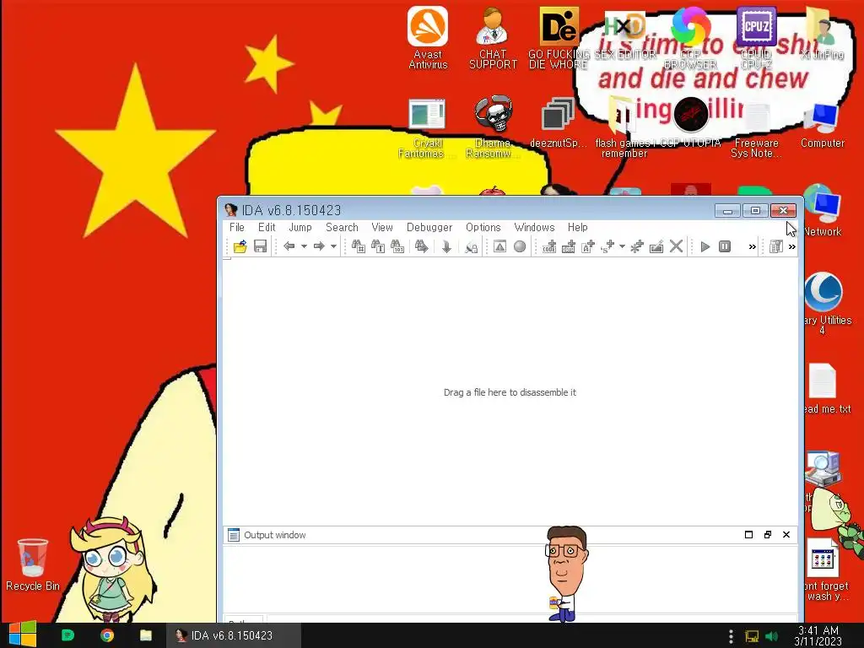
Task: Click the Create code icon
Action: click(549, 246)
